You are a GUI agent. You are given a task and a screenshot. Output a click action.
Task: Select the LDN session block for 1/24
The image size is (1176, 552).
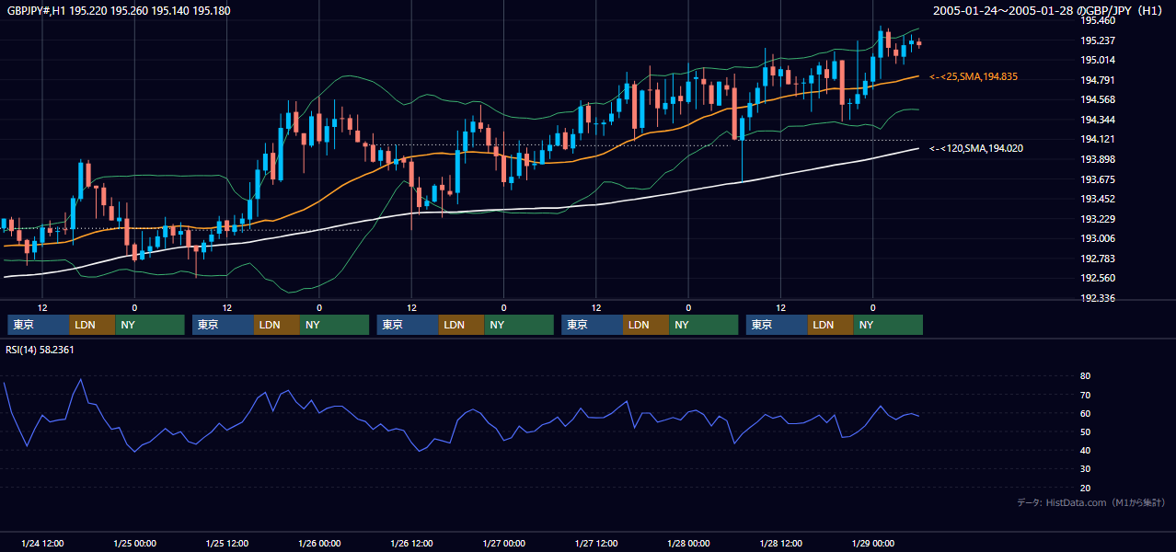click(x=92, y=325)
